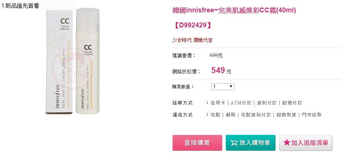Image resolution: width=341 pixels, height=161 pixels.
Task: Add to 加入追蹤清單 tracking list
Action: tap(306, 143)
